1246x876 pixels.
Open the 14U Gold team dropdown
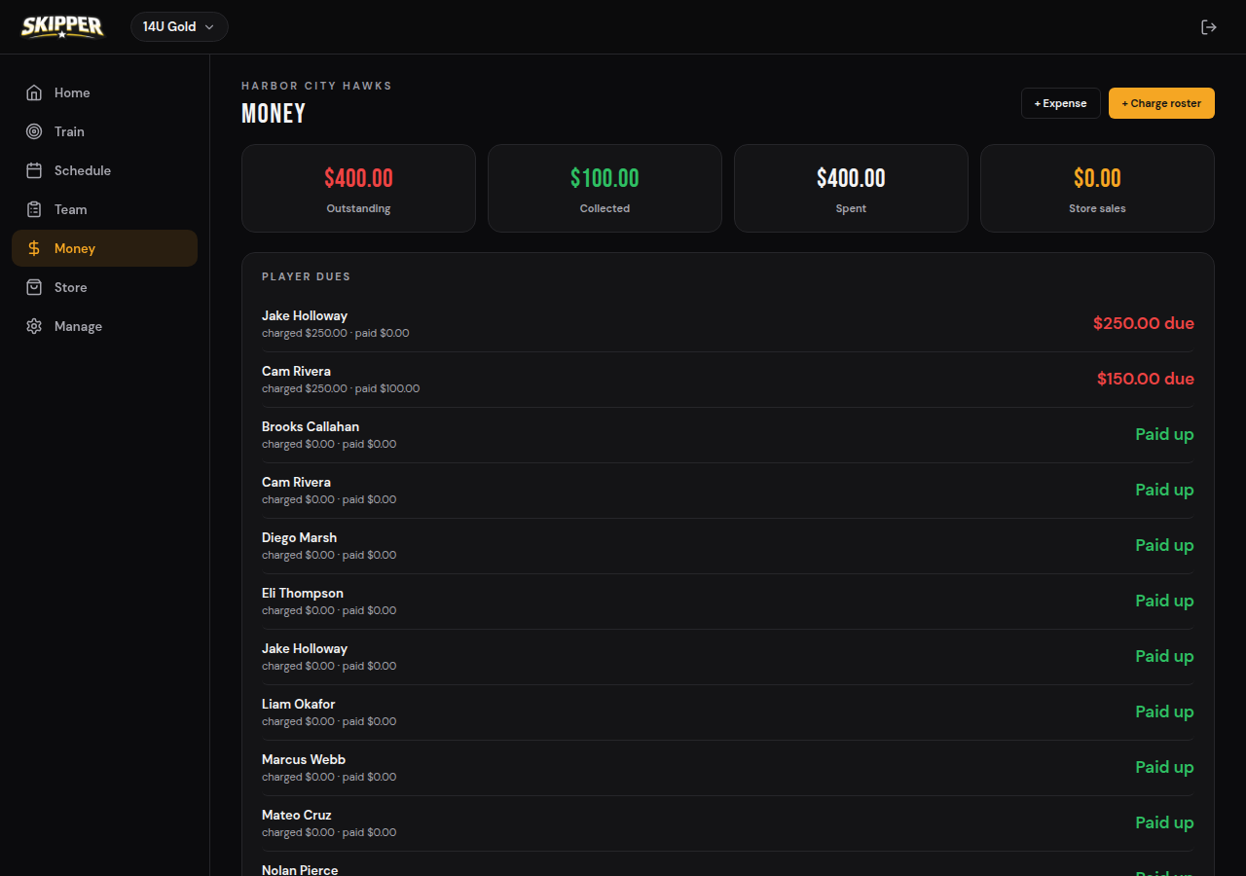click(x=179, y=26)
